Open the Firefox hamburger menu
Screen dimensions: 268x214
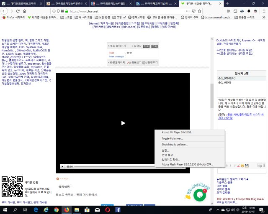(x=264, y=11)
